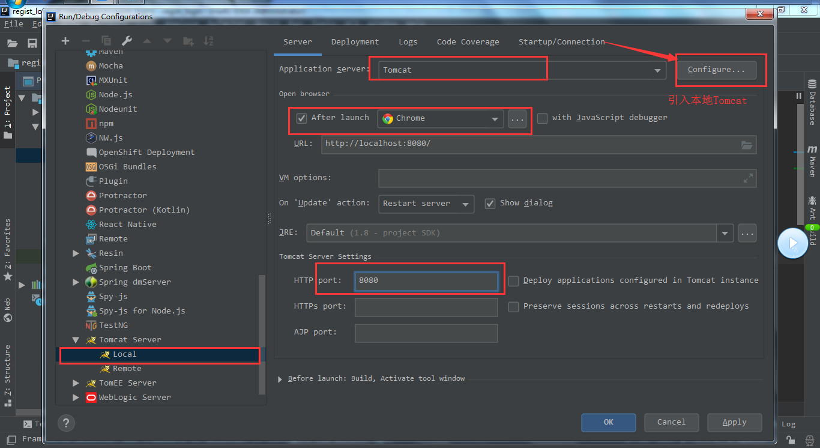This screenshot has height=448, width=820.
Task: Click the Apply button
Action: pyautogui.click(x=734, y=422)
